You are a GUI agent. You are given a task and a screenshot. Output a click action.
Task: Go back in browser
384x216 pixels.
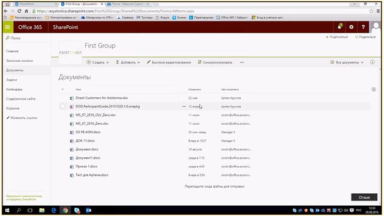pyautogui.click(x=5, y=11)
